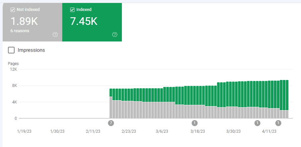Click green segment of last chart bar
The image size is (301, 147).
pyautogui.click(x=286, y=95)
